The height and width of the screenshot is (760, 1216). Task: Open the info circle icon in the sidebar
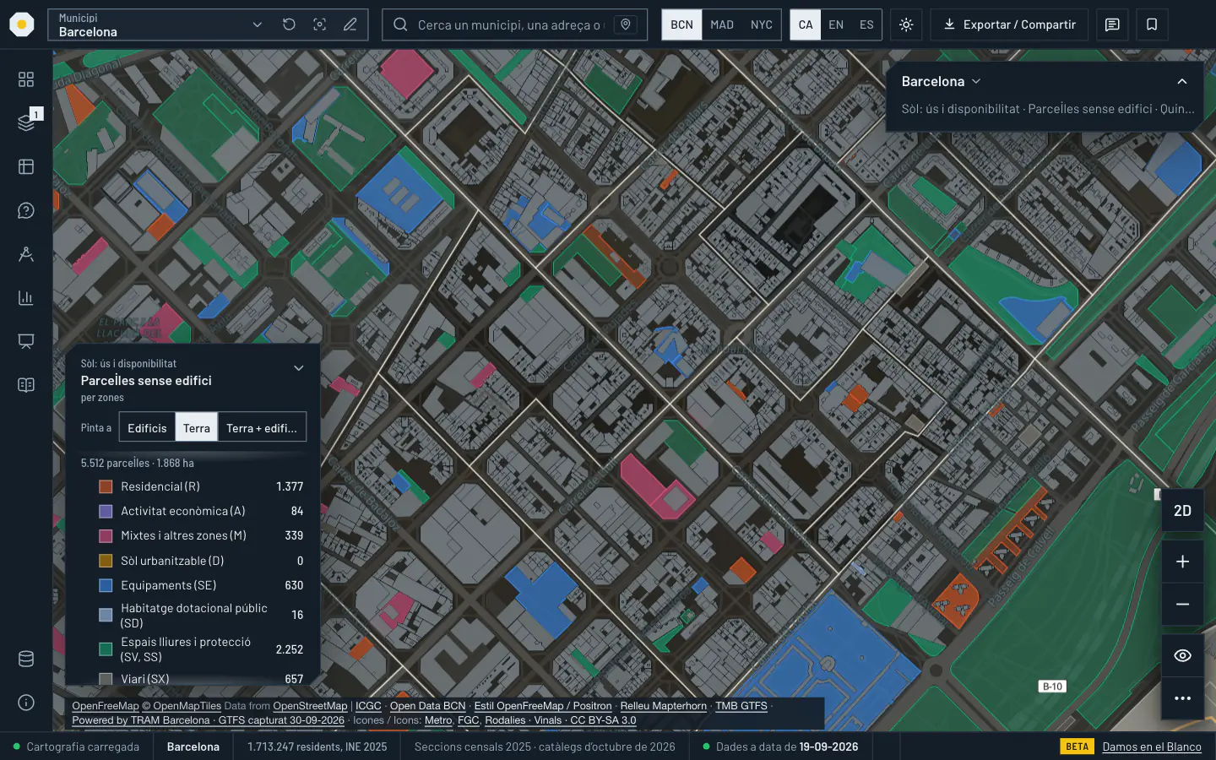[x=26, y=703]
